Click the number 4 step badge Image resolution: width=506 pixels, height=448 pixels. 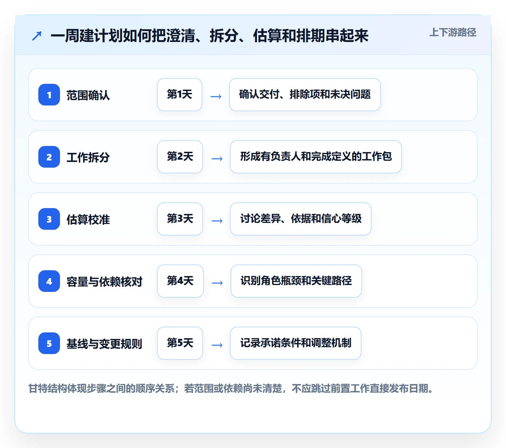49,281
